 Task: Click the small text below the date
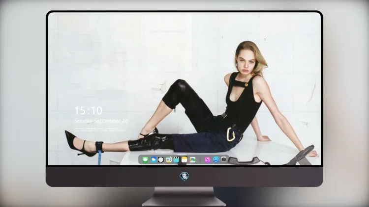[x=100, y=129]
